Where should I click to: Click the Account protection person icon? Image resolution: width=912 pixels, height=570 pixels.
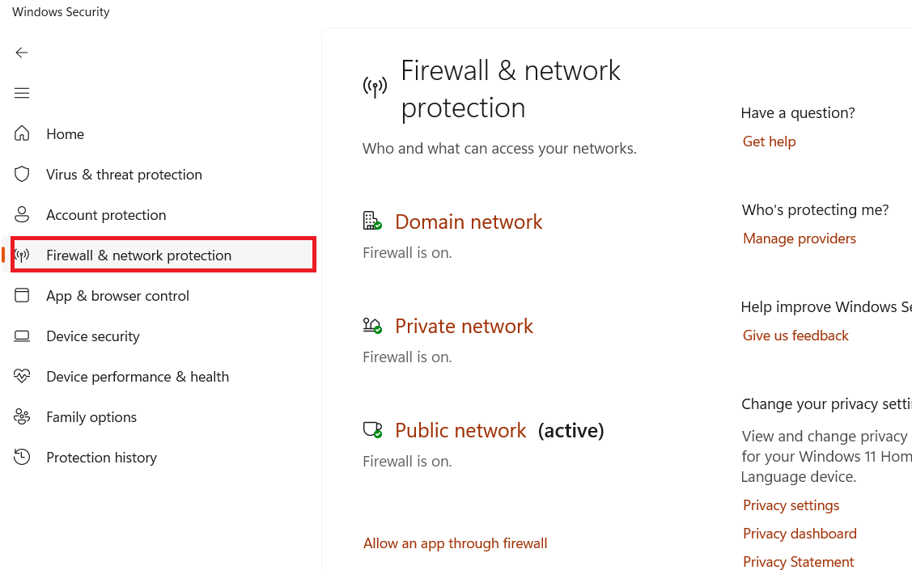point(22,215)
